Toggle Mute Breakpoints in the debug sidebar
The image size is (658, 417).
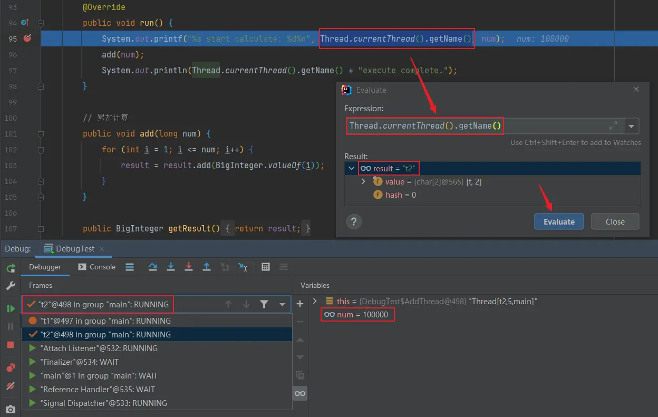(x=11, y=386)
